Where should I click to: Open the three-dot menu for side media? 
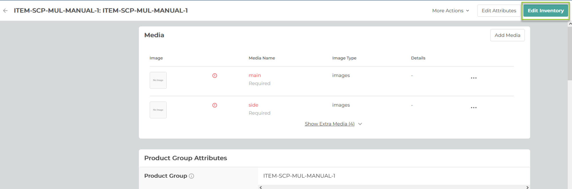(474, 108)
